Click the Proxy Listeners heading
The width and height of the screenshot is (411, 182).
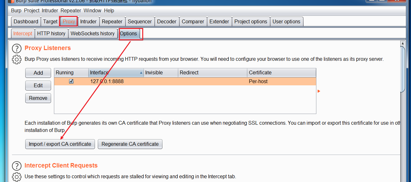[x=48, y=48]
